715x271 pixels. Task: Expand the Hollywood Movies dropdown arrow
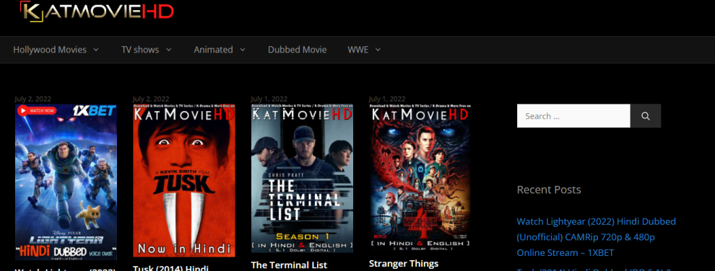tap(96, 50)
